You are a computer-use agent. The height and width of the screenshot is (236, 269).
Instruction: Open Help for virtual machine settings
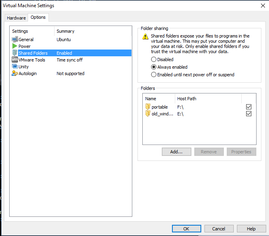point(251,229)
